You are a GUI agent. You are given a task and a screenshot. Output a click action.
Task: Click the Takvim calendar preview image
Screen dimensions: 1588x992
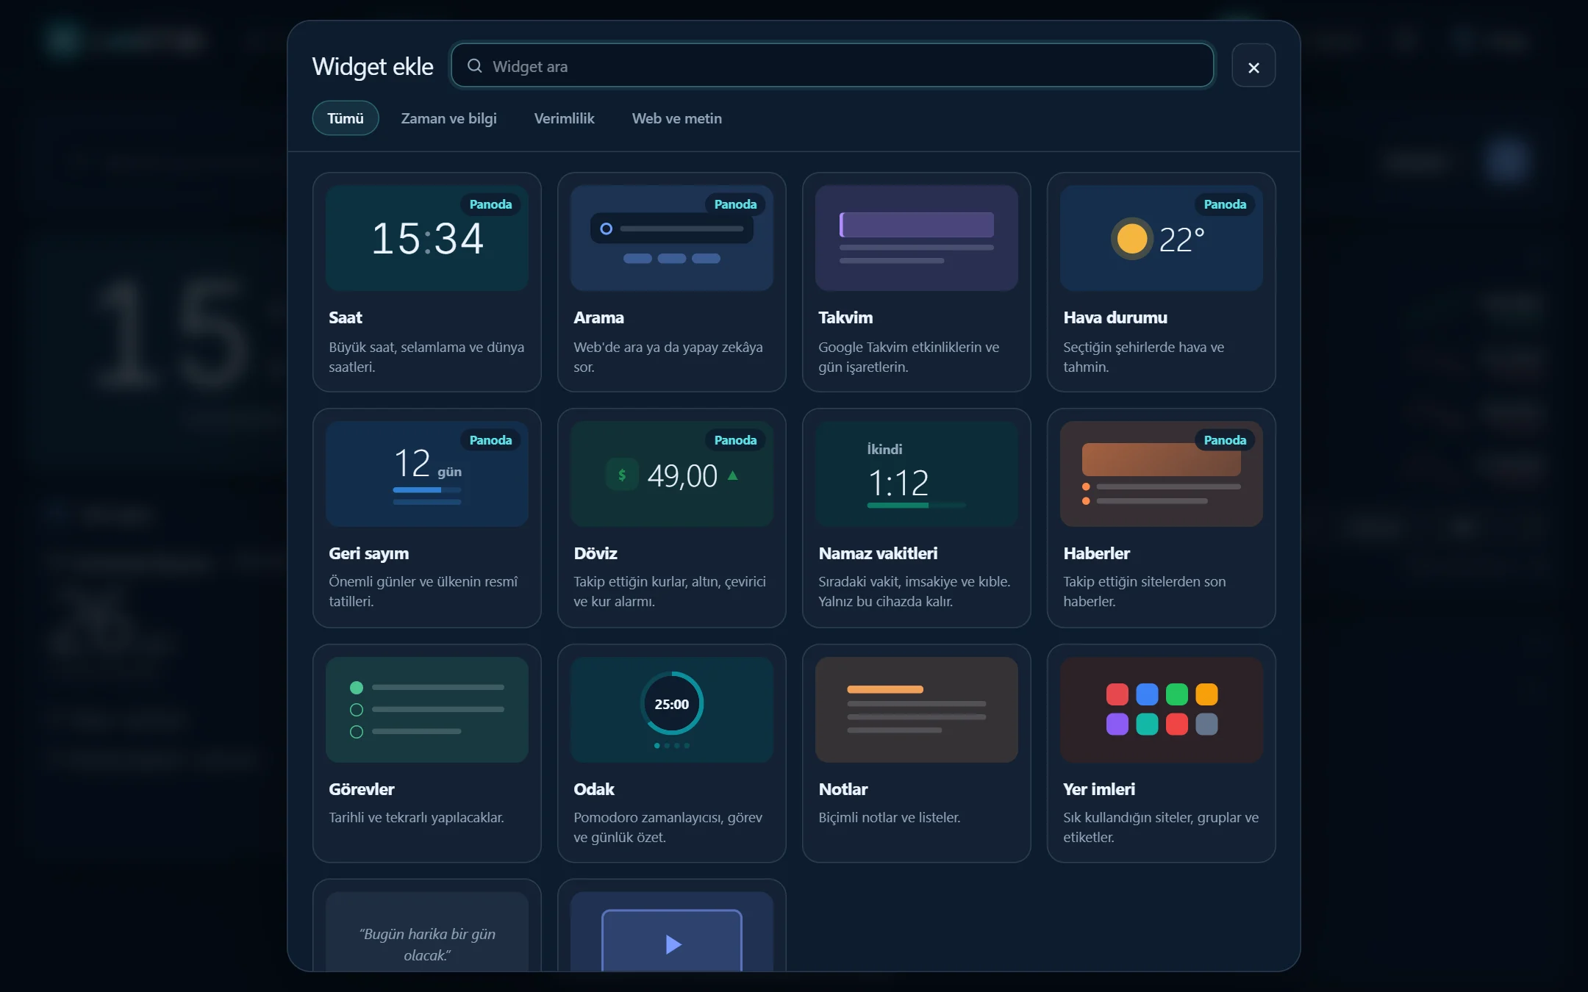[x=917, y=238]
